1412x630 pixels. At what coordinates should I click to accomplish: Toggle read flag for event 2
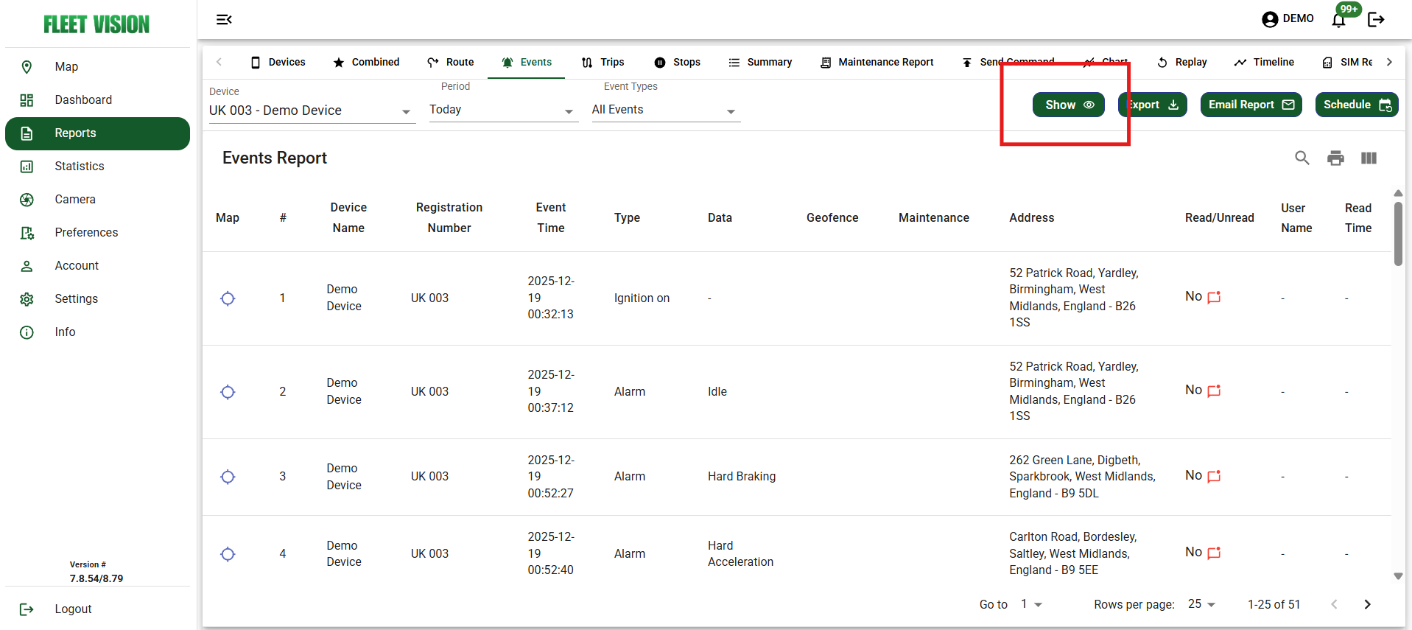pos(1214,391)
